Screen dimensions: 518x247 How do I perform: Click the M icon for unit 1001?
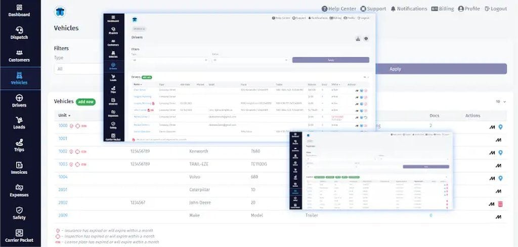point(498,140)
